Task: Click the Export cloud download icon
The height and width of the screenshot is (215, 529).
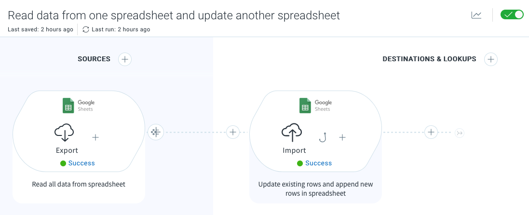Action: point(64,133)
